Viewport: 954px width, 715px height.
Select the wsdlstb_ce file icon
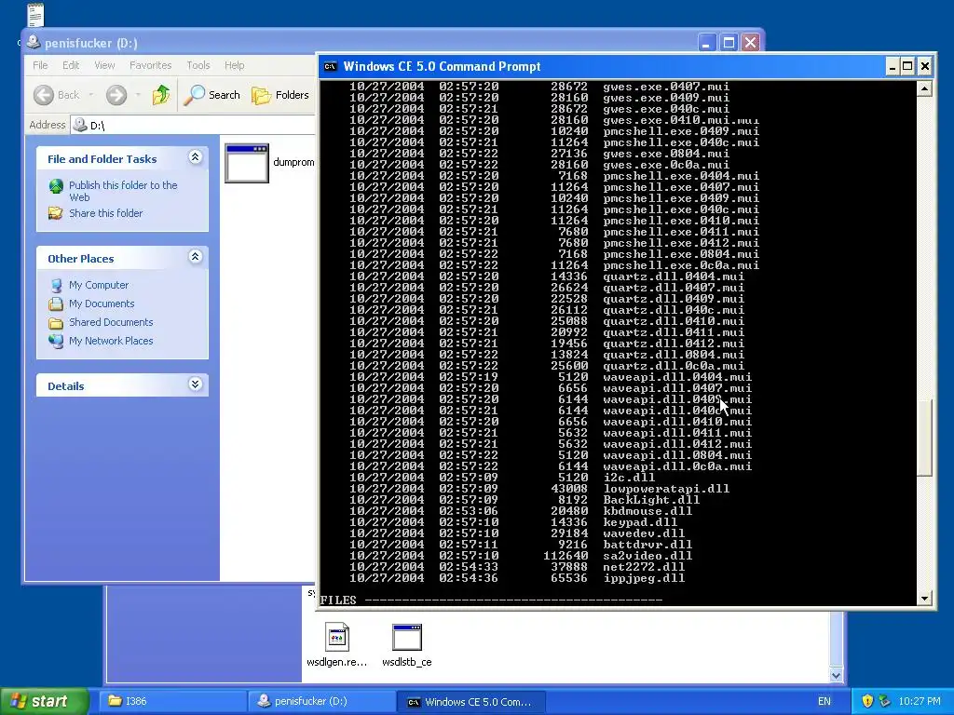(x=407, y=637)
